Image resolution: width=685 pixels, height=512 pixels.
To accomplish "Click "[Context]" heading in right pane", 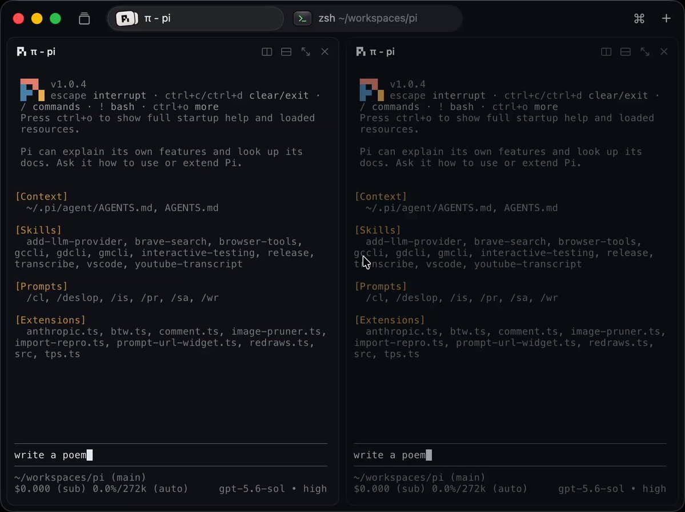I will (x=380, y=197).
